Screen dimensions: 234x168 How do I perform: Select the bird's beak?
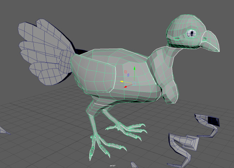pyautogui.click(x=211, y=41)
